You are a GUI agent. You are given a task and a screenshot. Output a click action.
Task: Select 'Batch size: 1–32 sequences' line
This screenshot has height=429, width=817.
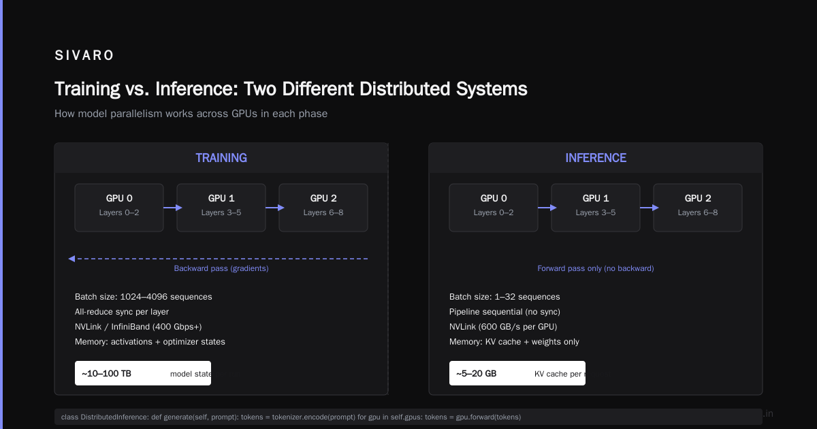pyautogui.click(x=504, y=297)
